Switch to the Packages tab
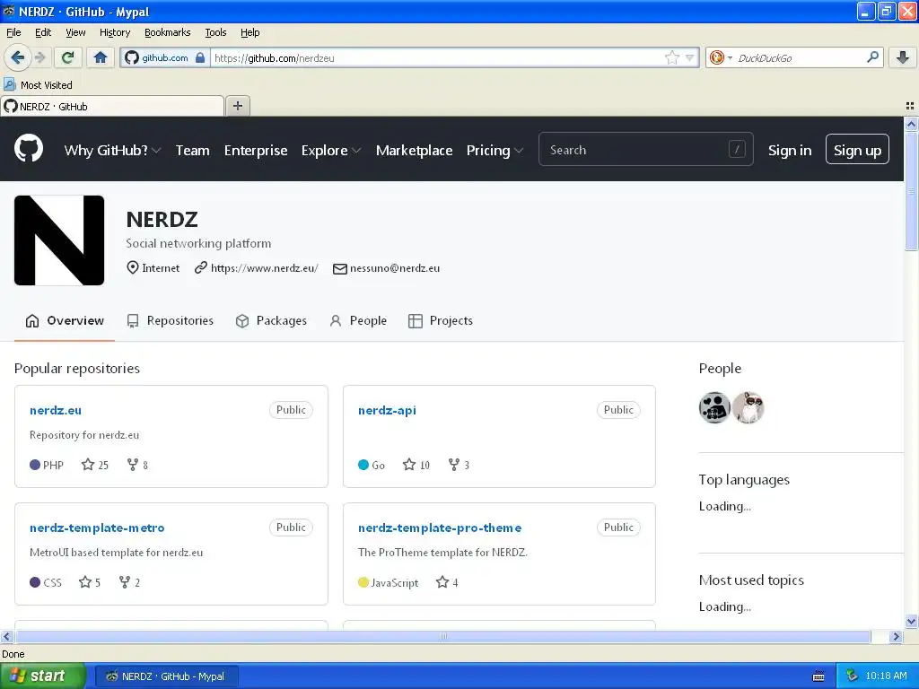Image resolution: width=919 pixels, height=689 pixels. (271, 320)
